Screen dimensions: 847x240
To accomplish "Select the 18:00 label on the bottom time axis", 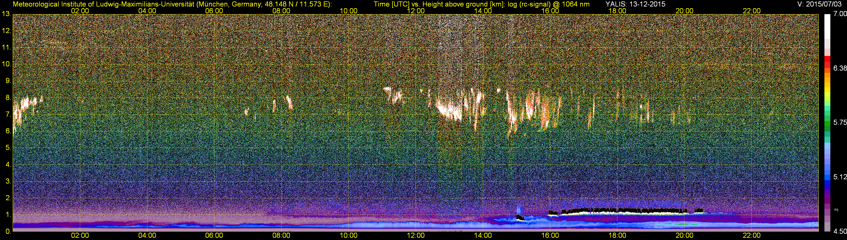I will [617, 235].
